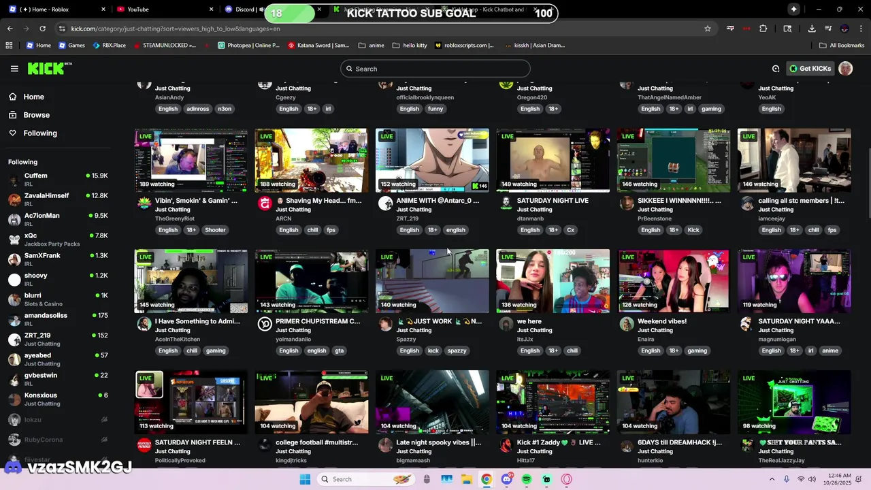
Task: Open the hamburger sidebar menu
Action: click(x=14, y=69)
